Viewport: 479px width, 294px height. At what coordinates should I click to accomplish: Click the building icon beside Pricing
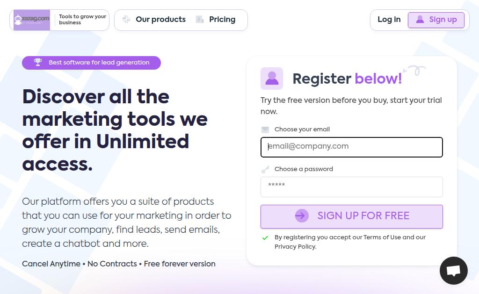pyautogui.click(x=200, y=20)
